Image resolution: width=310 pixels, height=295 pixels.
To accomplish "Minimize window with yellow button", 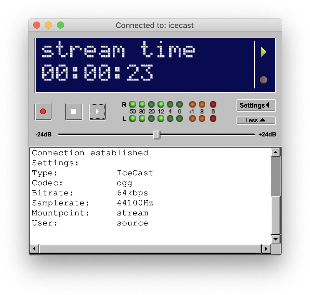I will pos(49,25).
